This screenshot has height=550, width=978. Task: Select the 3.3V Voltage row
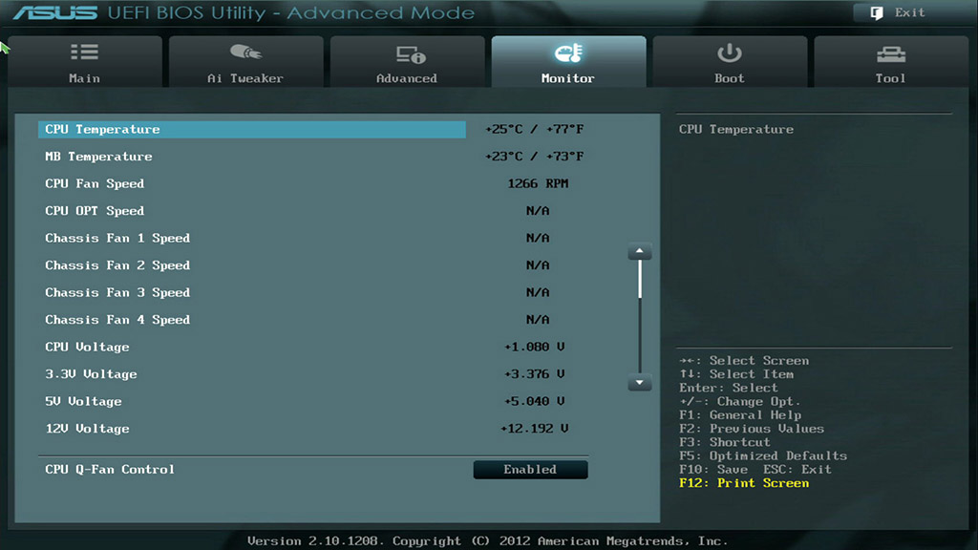tap(314, 374)
